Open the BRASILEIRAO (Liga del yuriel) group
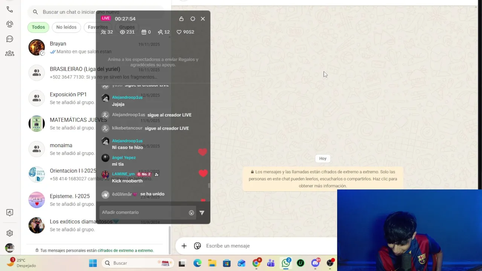Image resolution: width=482 pixels, height=271 pixels. 96,73
